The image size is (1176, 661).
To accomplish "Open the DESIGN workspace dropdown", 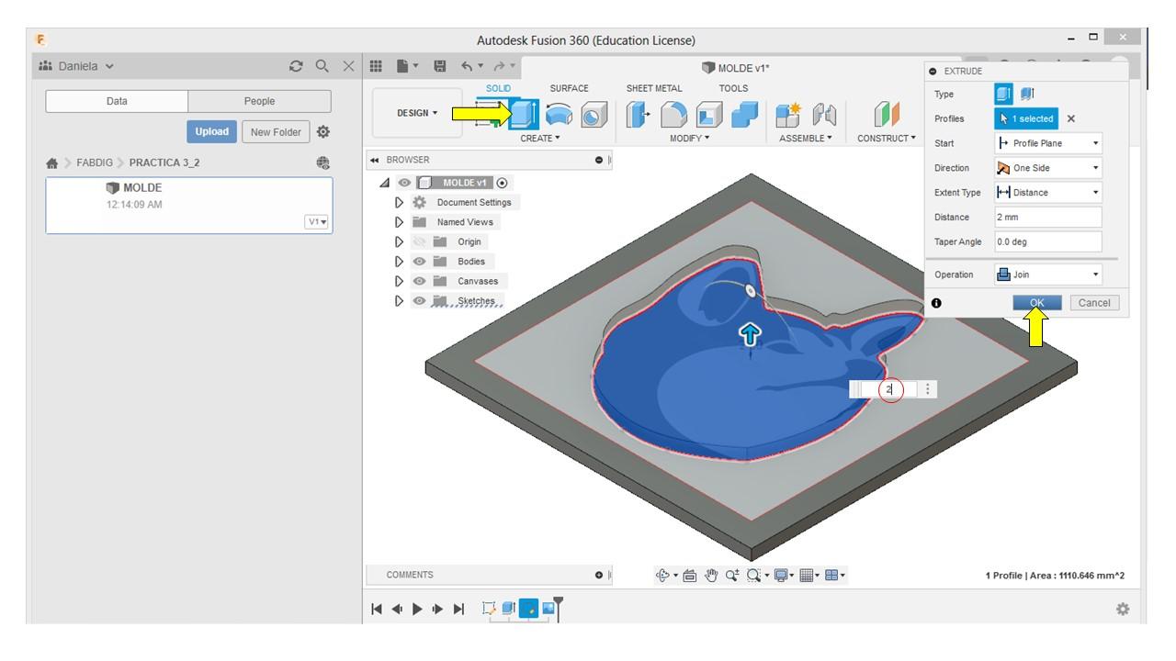I will [416, 114].
